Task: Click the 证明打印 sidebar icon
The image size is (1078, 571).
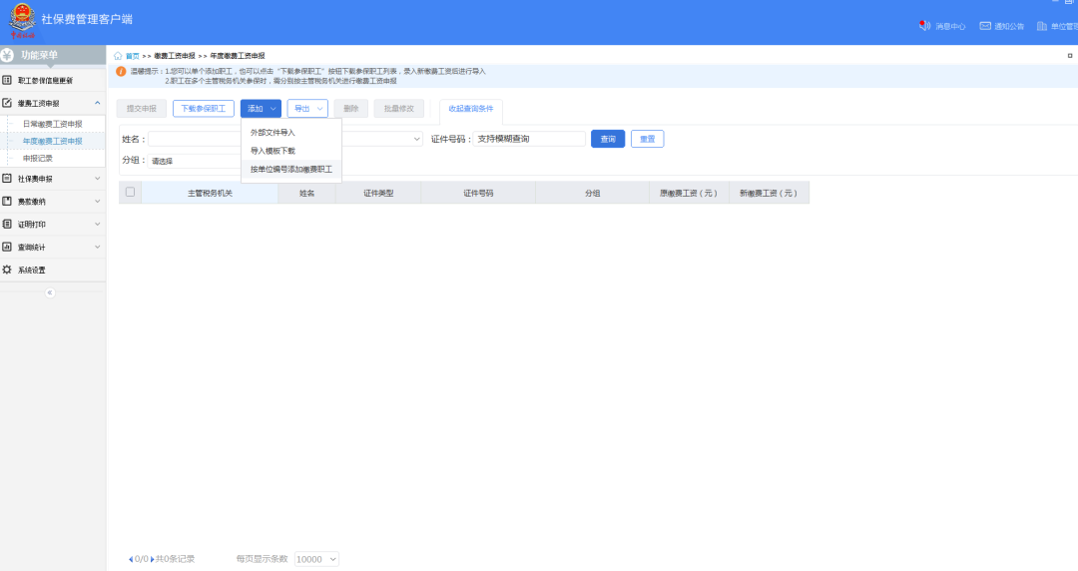Action: 7,224
